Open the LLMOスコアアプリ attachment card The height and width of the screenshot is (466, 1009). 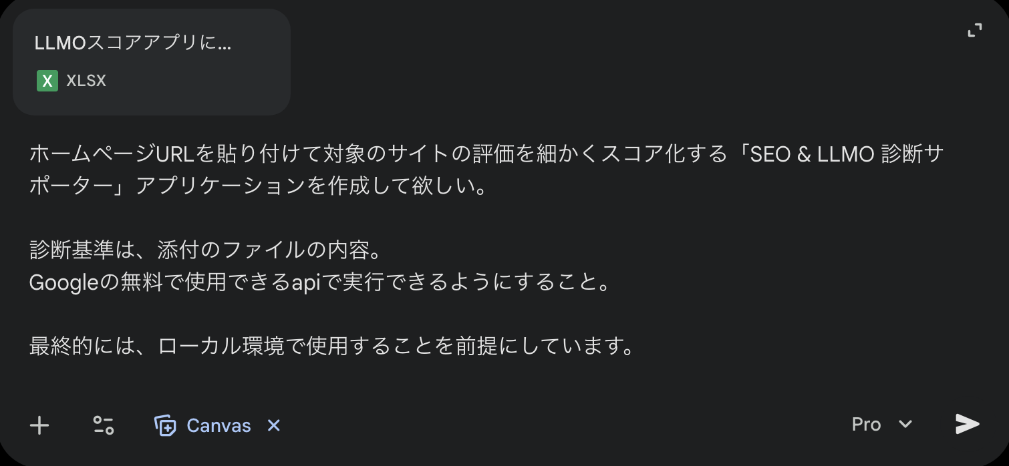pos(152,61)
